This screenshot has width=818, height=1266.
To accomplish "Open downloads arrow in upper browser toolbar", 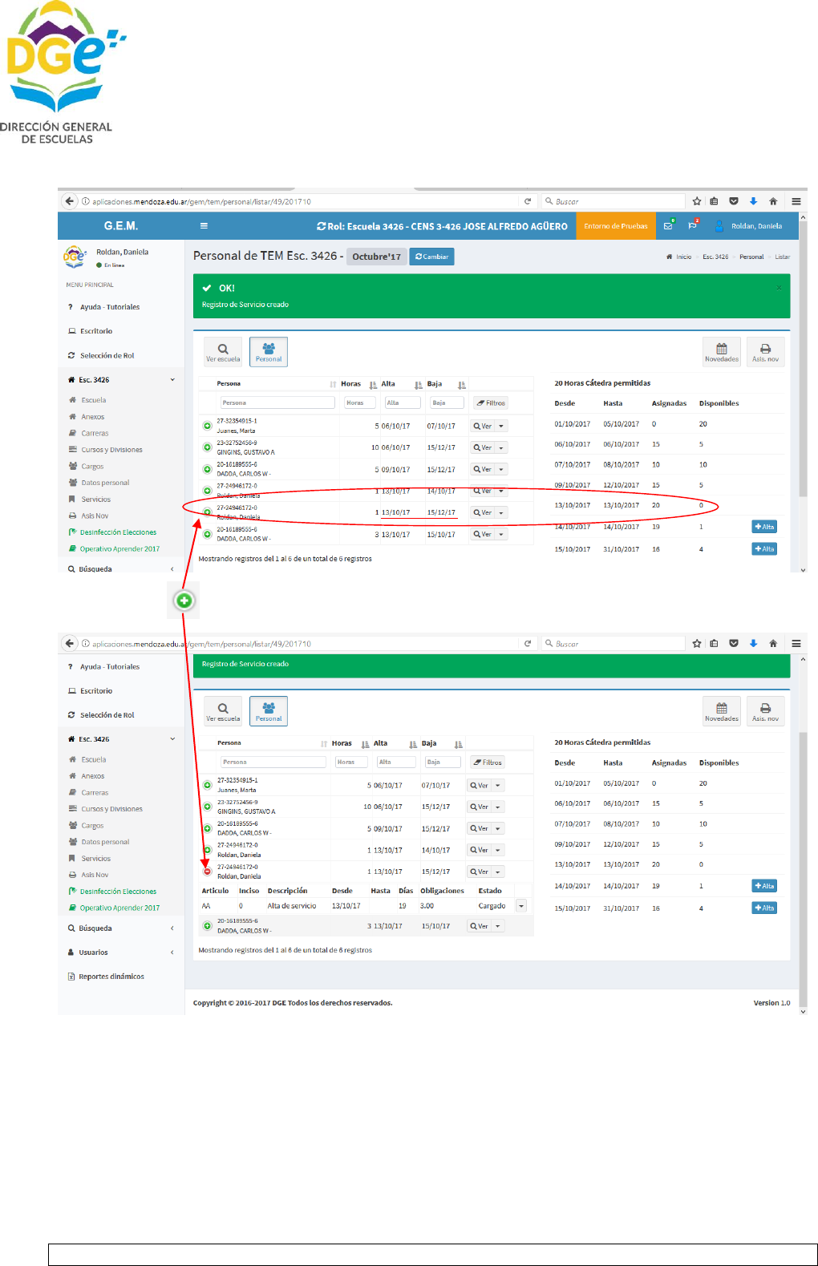I will 753,201.
